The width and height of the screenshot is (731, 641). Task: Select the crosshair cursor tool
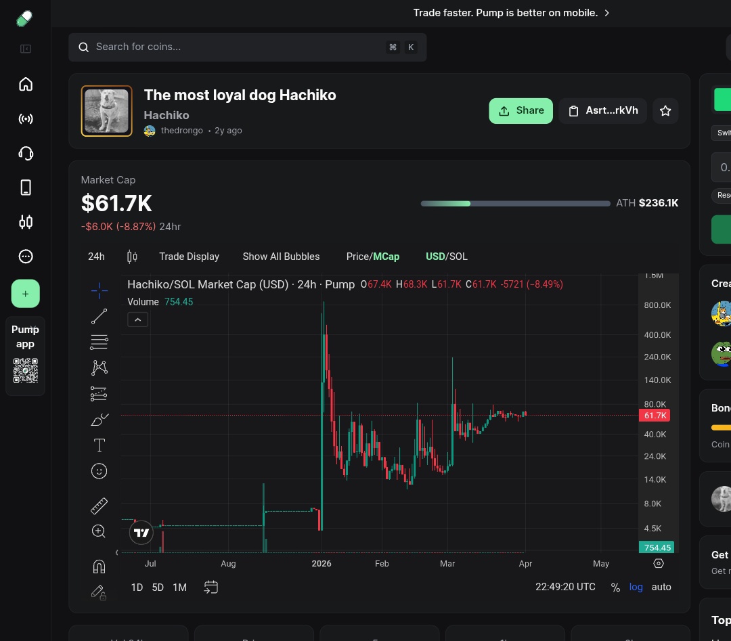99,291
